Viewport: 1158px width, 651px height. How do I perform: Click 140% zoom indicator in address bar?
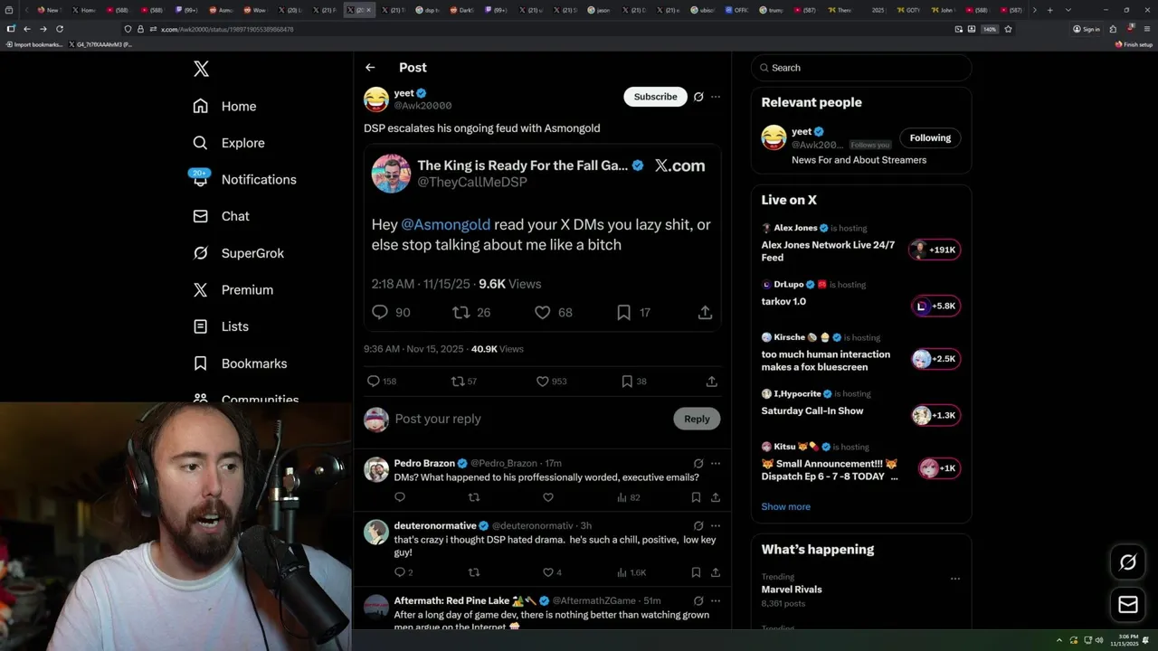(x=990, y=29)
